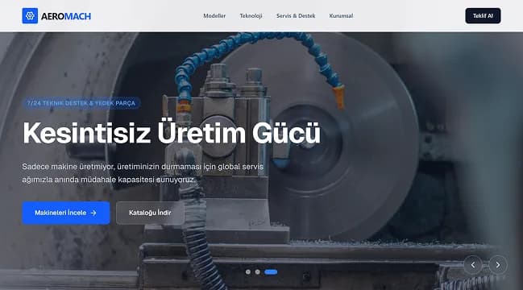Click the AEROMACH brand name text

[x=66, y=16]
